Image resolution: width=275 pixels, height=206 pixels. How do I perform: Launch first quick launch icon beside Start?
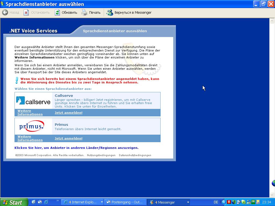click(34, 202)
